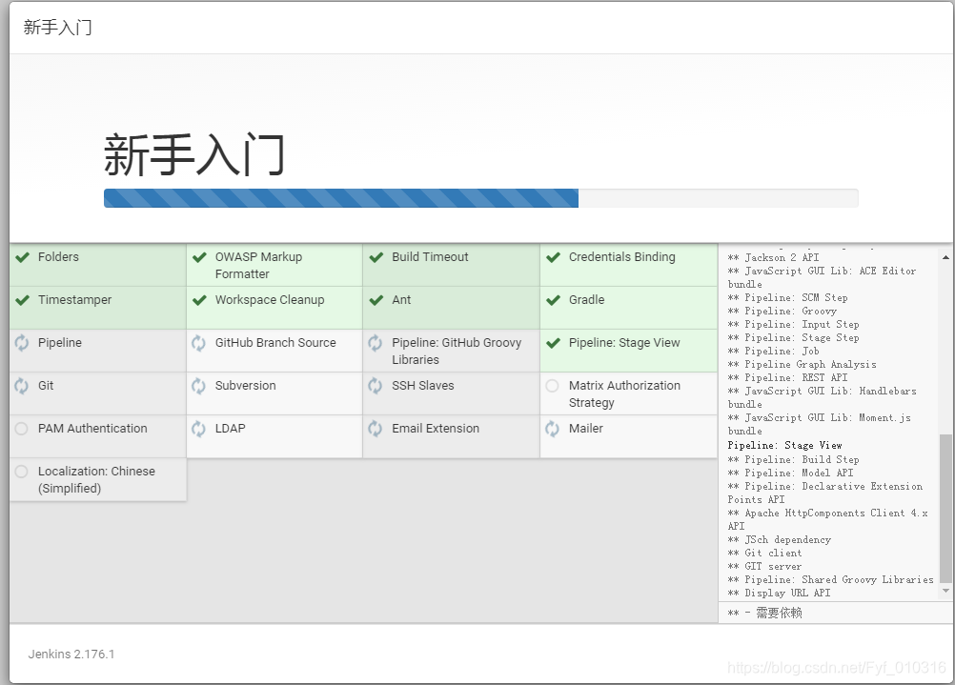Click the pending circle beside Localization: Chinese (Simplified)
This screenshot has height=685, width=955.
point(21,472)
